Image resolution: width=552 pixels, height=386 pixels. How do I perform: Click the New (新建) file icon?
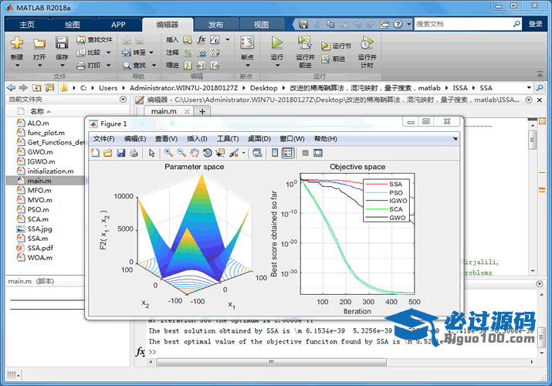[17, 43]
